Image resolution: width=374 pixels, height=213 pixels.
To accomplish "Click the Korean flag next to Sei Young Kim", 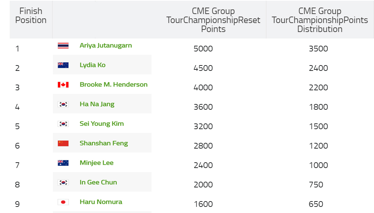I will click(63, 124).
